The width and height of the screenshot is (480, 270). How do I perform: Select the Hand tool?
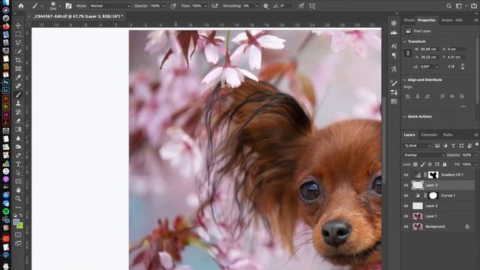point(18,190)
